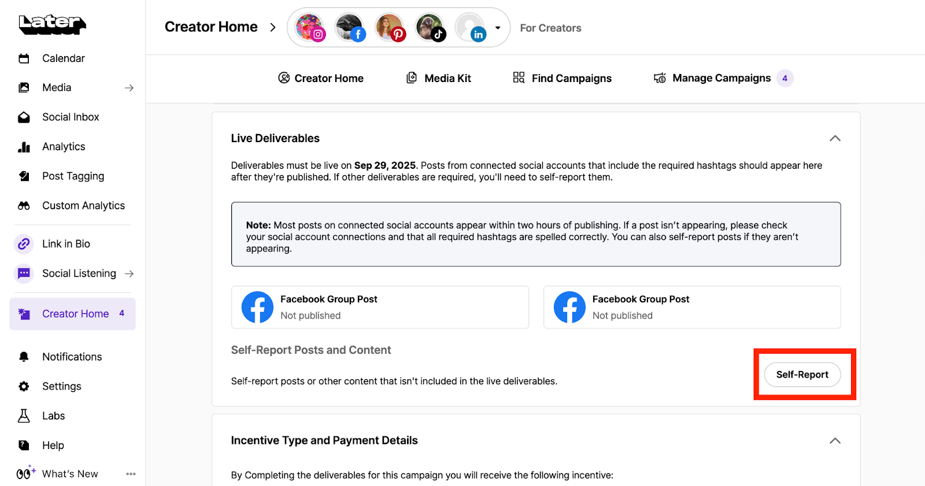
Task: Expand the social profiles dropdown arrow
Action: point(498,28)
